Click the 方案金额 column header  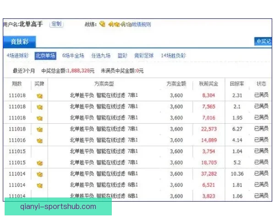coord(176,84)
